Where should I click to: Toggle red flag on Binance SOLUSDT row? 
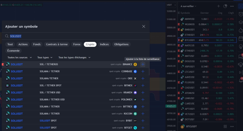click(x=3, y=64)
